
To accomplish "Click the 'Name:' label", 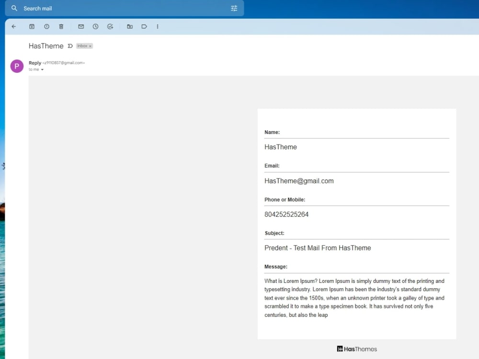I will 272,132.
